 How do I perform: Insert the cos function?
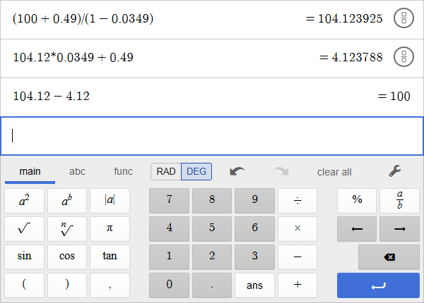click(x=67, y=257)
